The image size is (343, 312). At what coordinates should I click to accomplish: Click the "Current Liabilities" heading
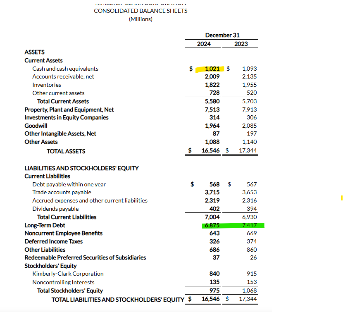pyautogui.click(x=47, y=176)
